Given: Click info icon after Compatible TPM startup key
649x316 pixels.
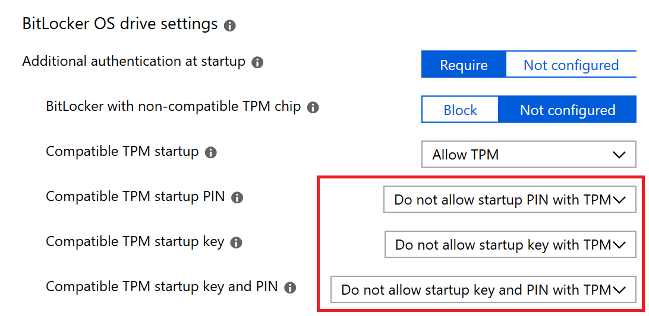Looking at the screenshot, I should [x=236, y=243].
